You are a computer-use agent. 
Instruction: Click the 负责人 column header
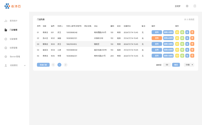point(60,26)
